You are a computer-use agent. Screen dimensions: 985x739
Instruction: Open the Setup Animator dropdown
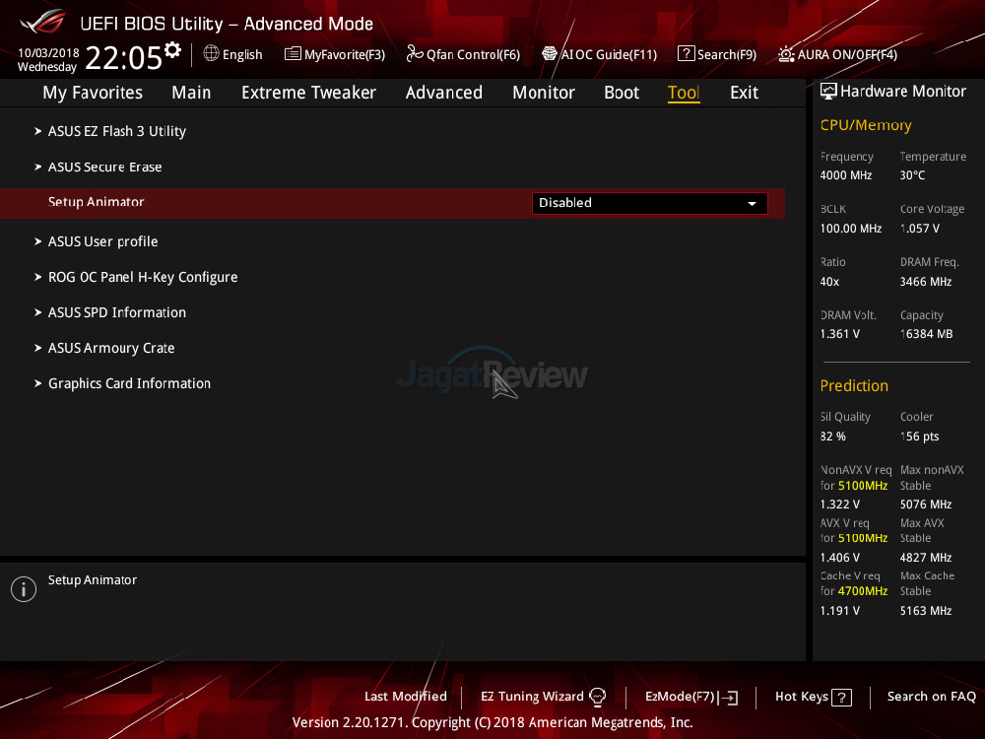[649, 203]
